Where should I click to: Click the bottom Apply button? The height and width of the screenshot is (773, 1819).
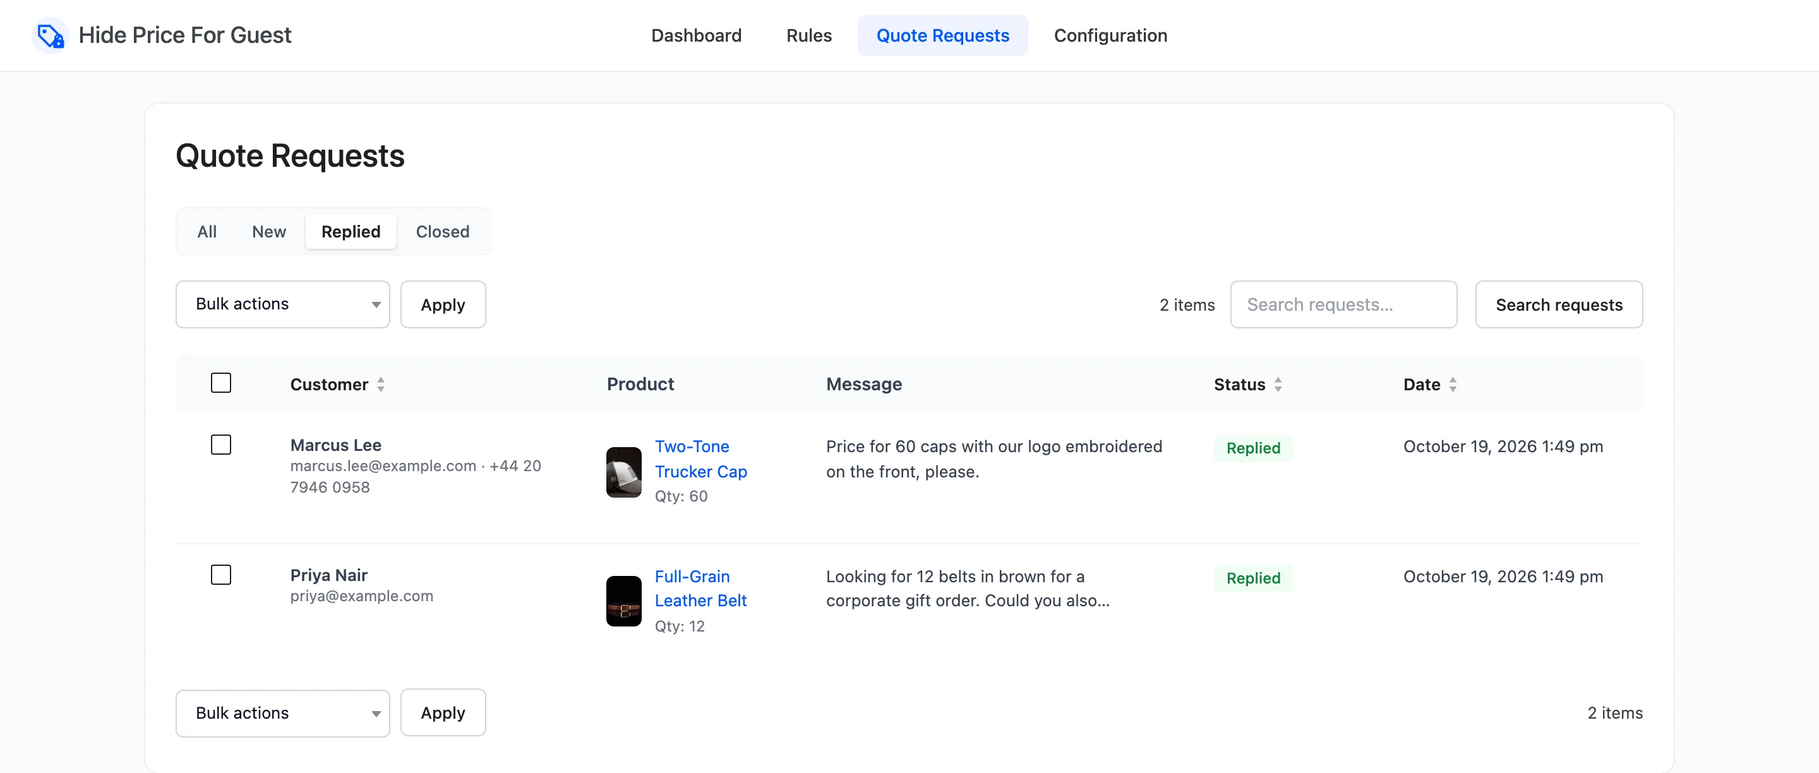(x=443, y=713)
